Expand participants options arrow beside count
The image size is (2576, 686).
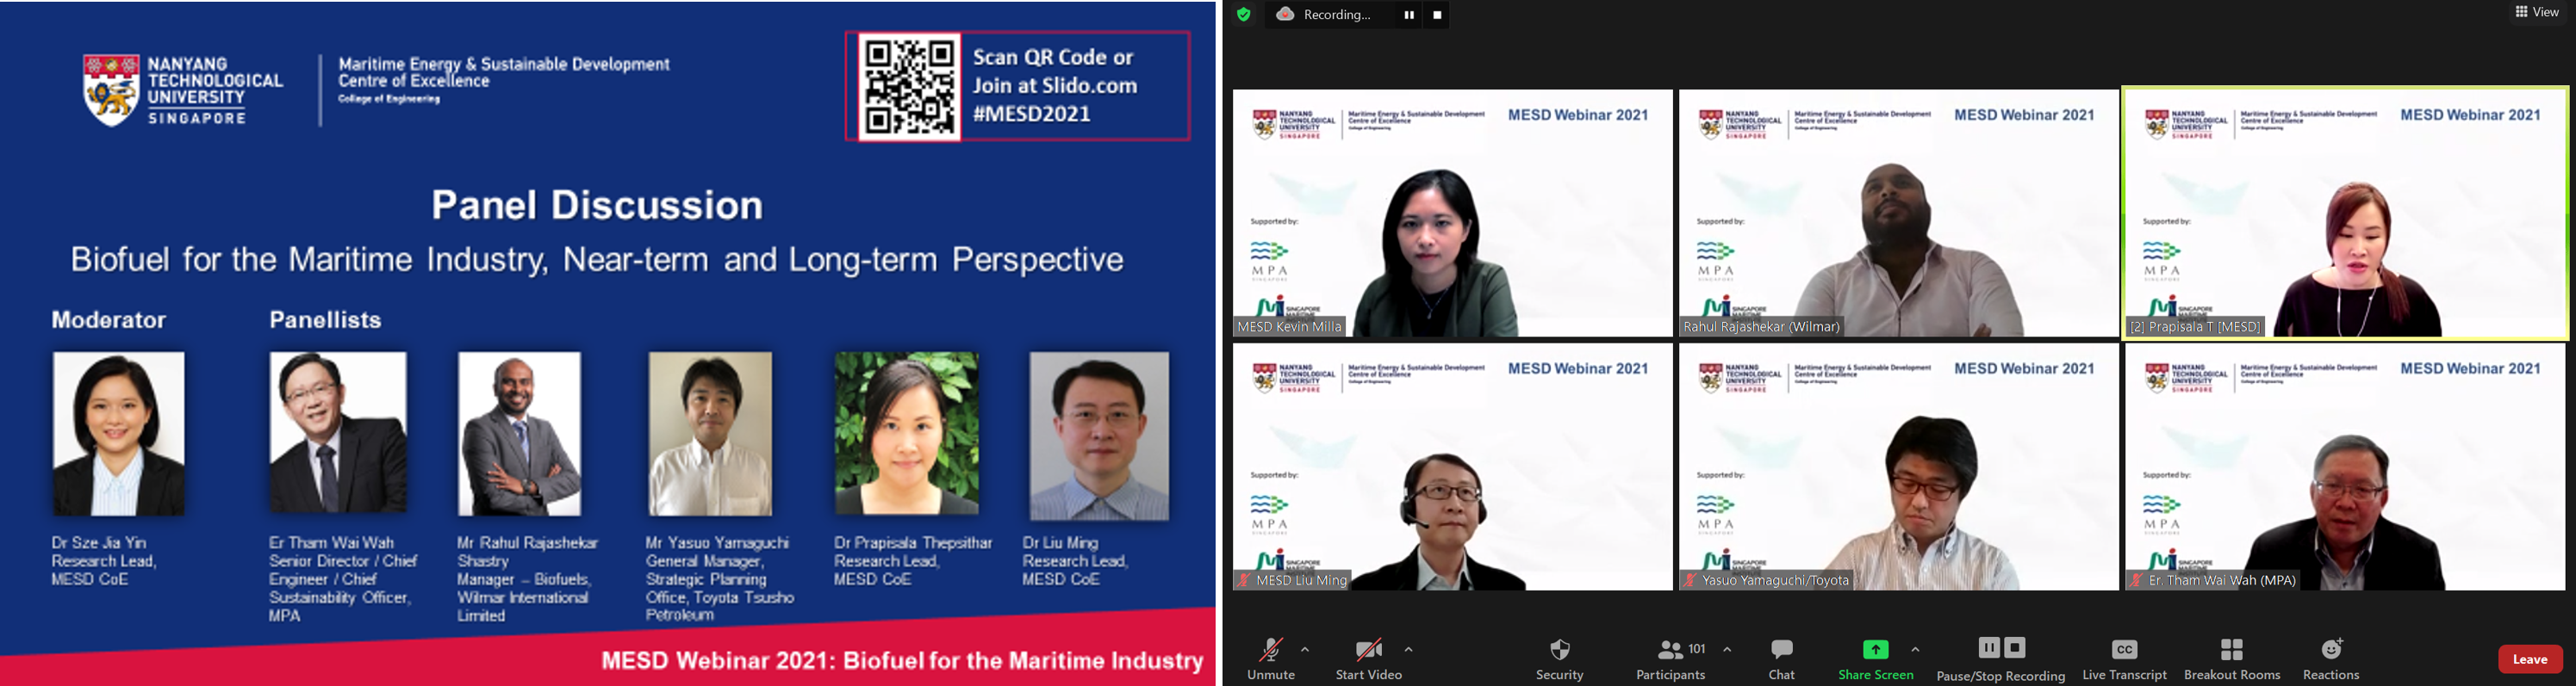(1727, 649)
